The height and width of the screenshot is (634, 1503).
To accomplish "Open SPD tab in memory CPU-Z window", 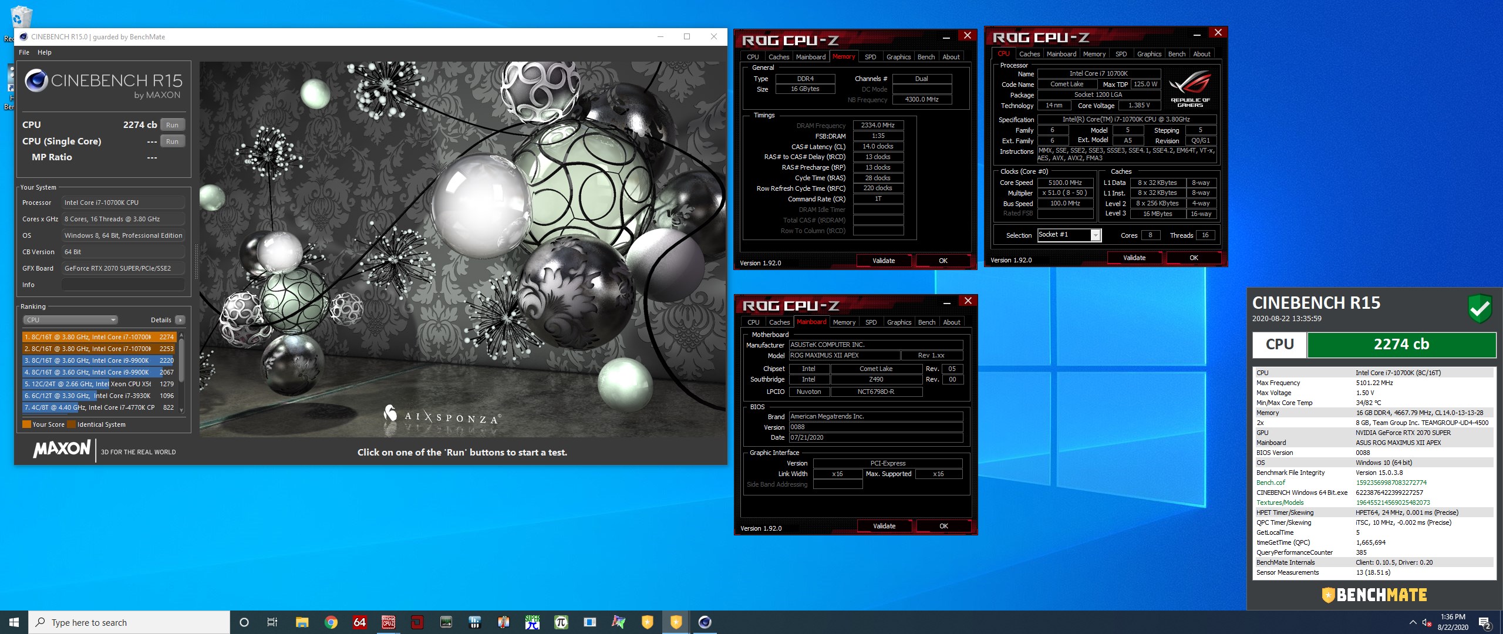I will pos(871,57).
